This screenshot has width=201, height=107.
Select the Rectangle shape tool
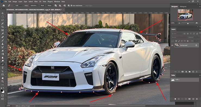click(x=2, y=74)
